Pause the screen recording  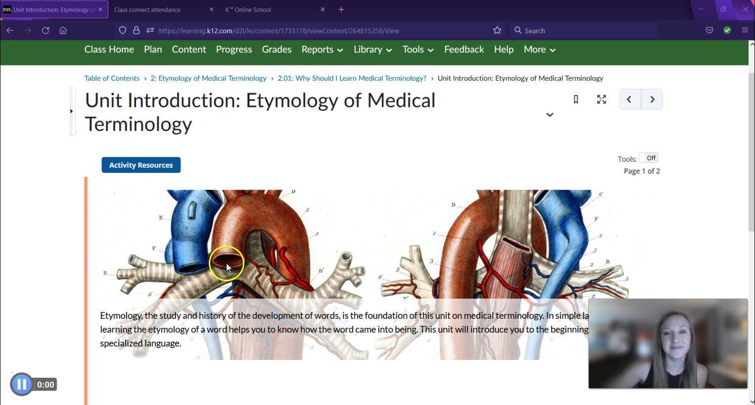(22, 384)
